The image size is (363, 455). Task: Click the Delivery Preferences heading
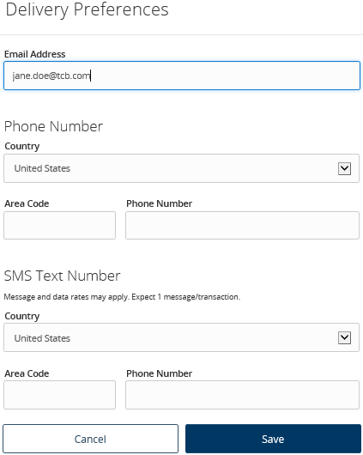click(x=87, y=9)
